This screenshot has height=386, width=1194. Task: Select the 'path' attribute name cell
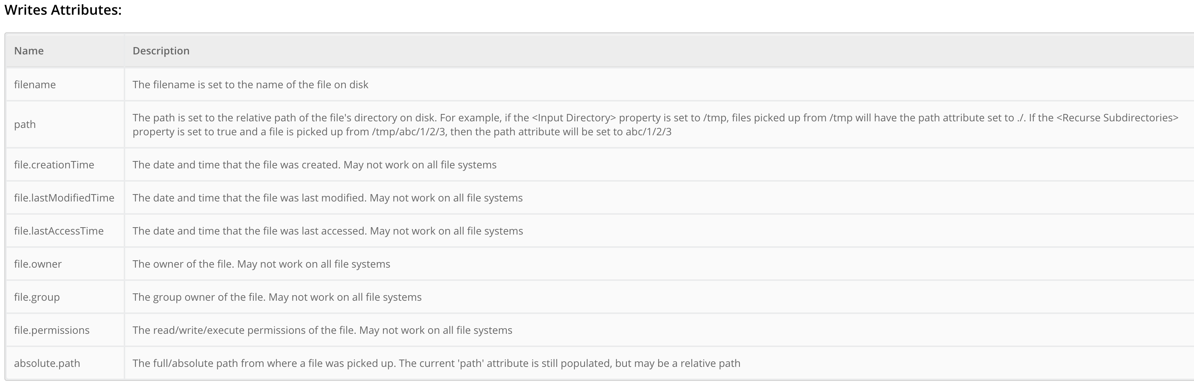[x=25, y=125]
